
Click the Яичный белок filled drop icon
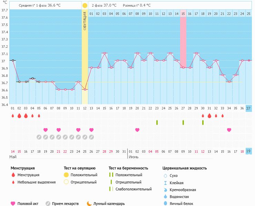coord(165,204)
